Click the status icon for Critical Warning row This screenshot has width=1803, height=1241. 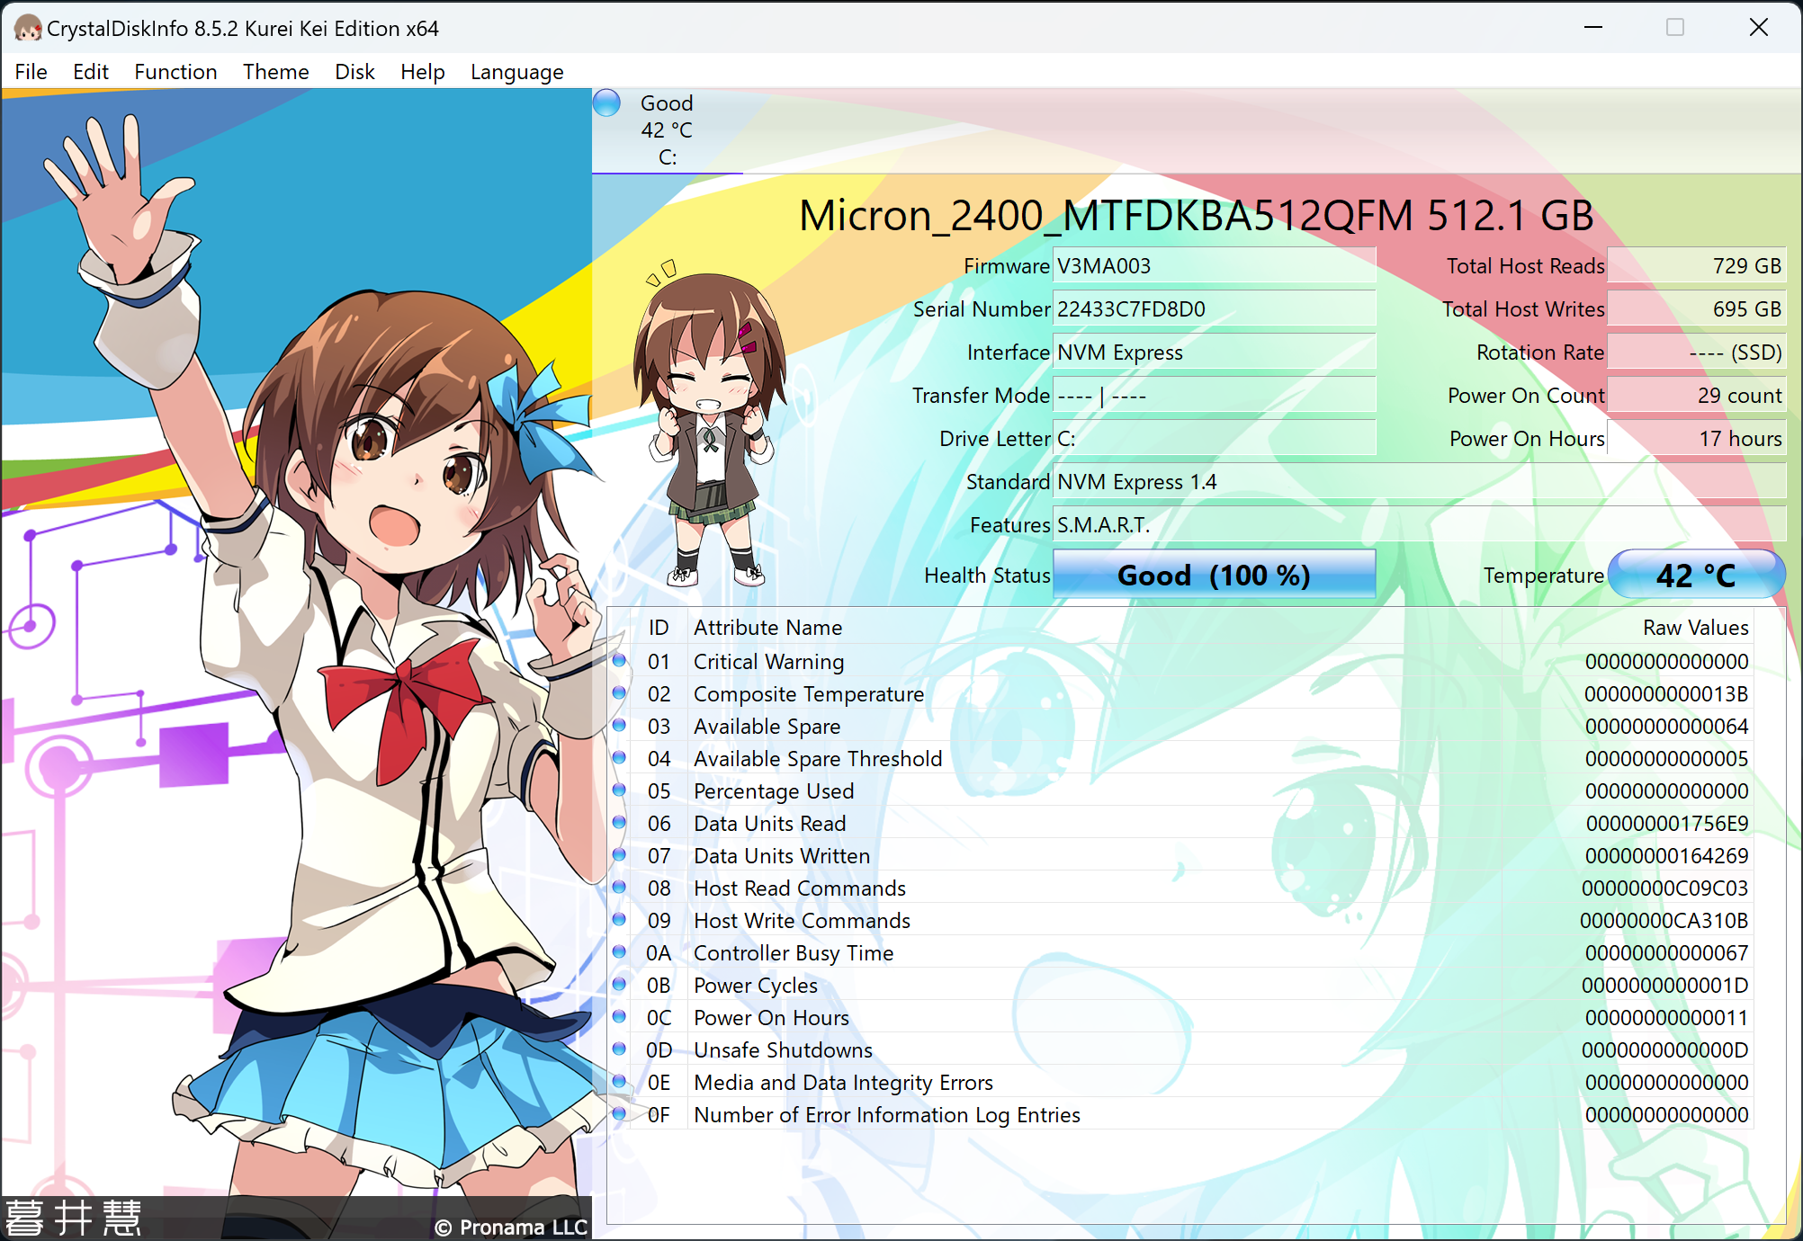pyautogui.click(x=619, y=661)
